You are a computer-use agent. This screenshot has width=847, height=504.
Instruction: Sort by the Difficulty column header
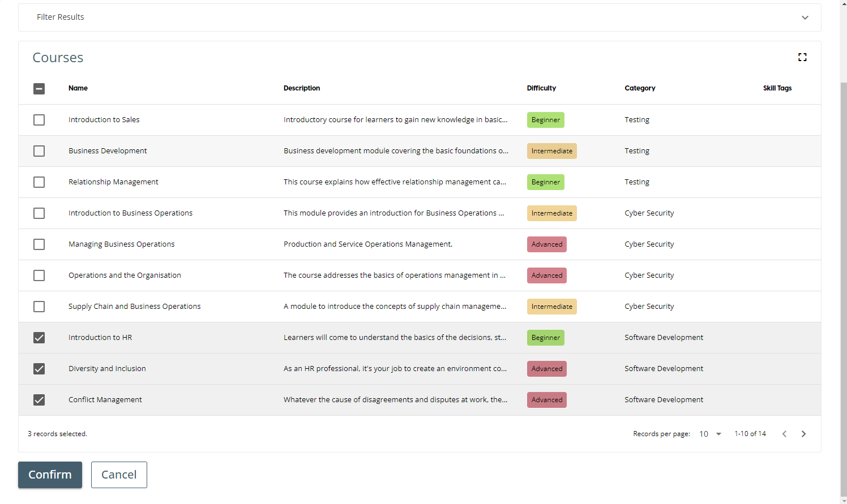541,88
